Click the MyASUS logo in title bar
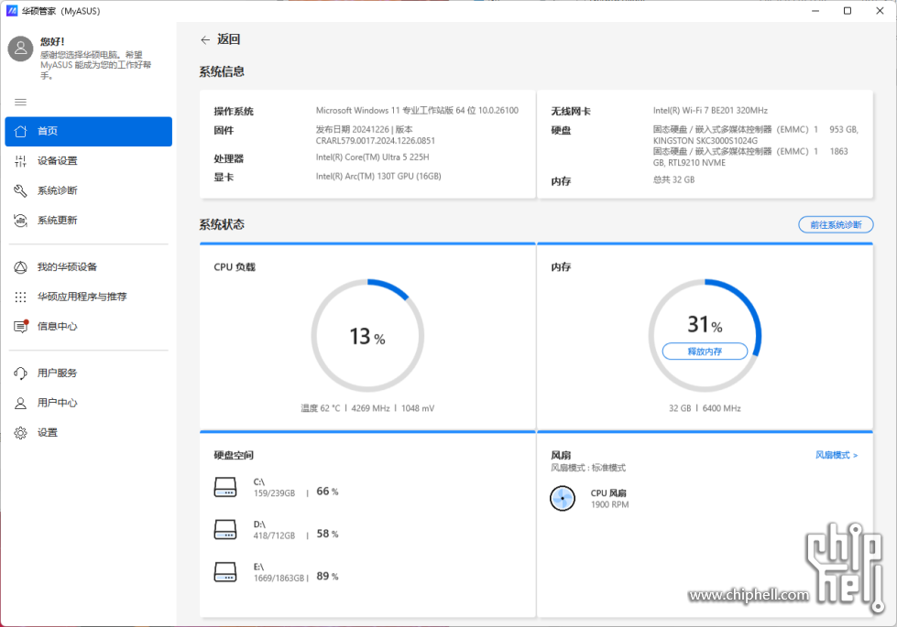897x627 pixels. [11, 11]
